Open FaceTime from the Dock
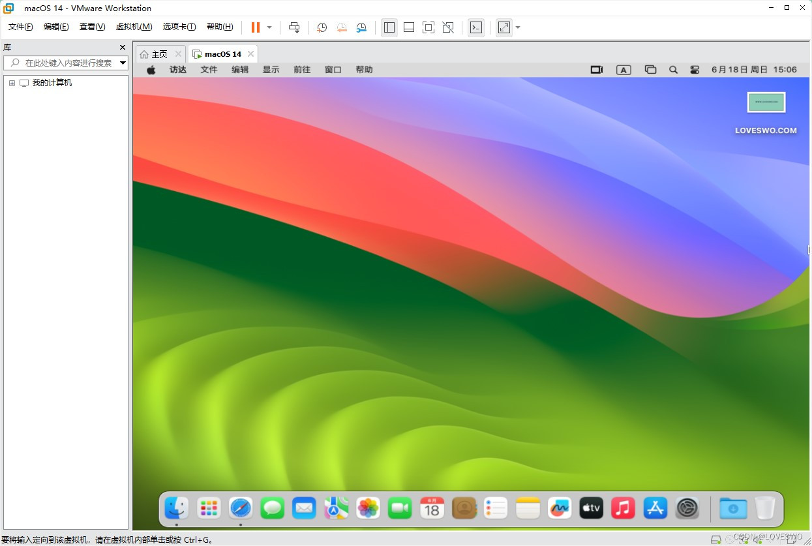812x546 pixels. pos(400,508)
